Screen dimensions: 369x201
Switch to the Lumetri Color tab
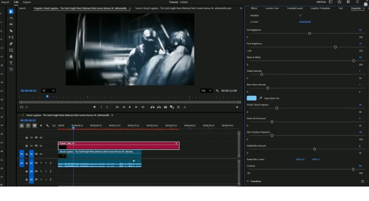point(272,8)
